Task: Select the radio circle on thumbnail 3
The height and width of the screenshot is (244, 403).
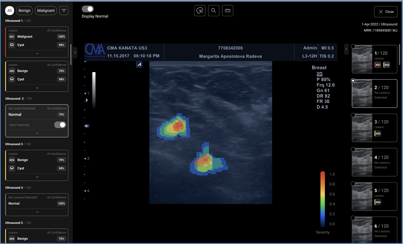Action: pos(353,115)
